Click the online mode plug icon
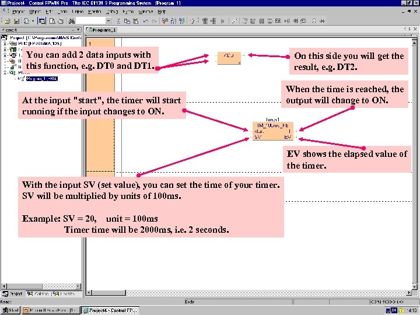This screenshot has width=420, height=315. click(x=192, y=21)
